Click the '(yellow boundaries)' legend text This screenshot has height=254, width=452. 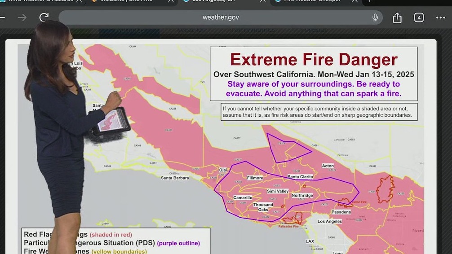(119, 251)
